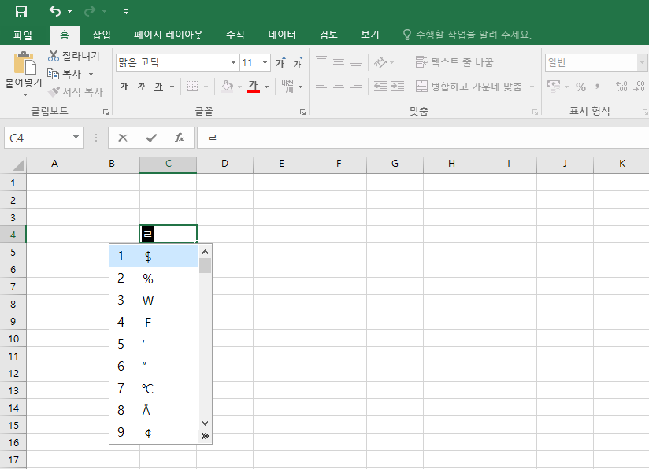Click 병합하고 가운데 맞춤 button
Viewport: 649px width, 469px height.
pos(469,87)
